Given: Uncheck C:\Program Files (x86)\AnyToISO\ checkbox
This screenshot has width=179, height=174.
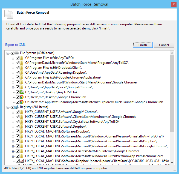Looking at the screenshot, I should click(18, 58).
